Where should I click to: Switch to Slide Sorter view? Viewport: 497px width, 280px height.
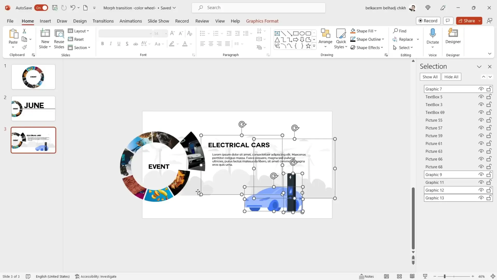pyautogui.click(x=399, y=276)
